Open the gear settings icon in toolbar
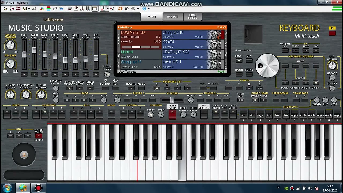Screen dimensions: 343x193 (x=133, y=9)
